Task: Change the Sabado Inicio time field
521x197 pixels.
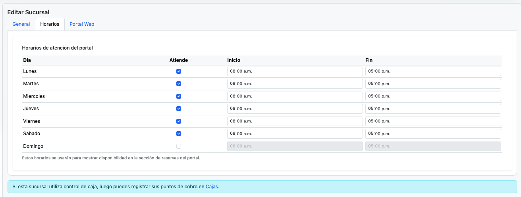Action: [295, 134]
